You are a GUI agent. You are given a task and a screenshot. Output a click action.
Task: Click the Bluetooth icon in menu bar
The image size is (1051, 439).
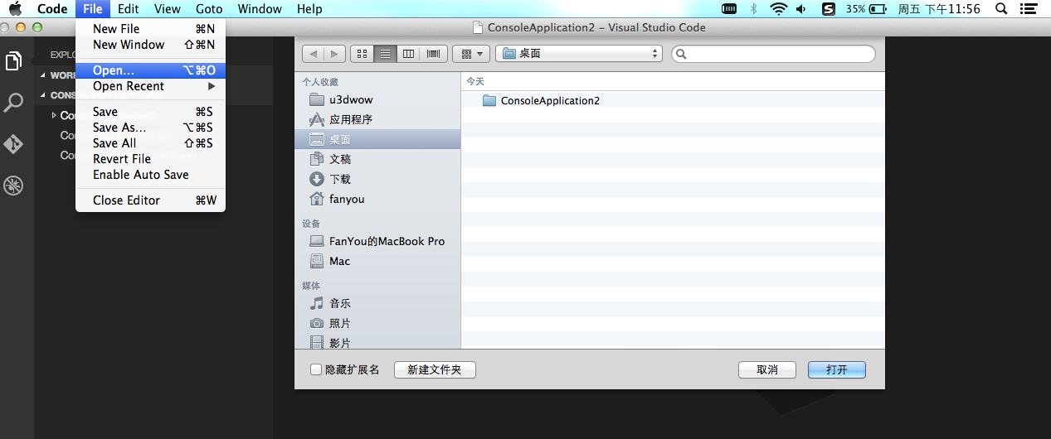coord(753,9)
